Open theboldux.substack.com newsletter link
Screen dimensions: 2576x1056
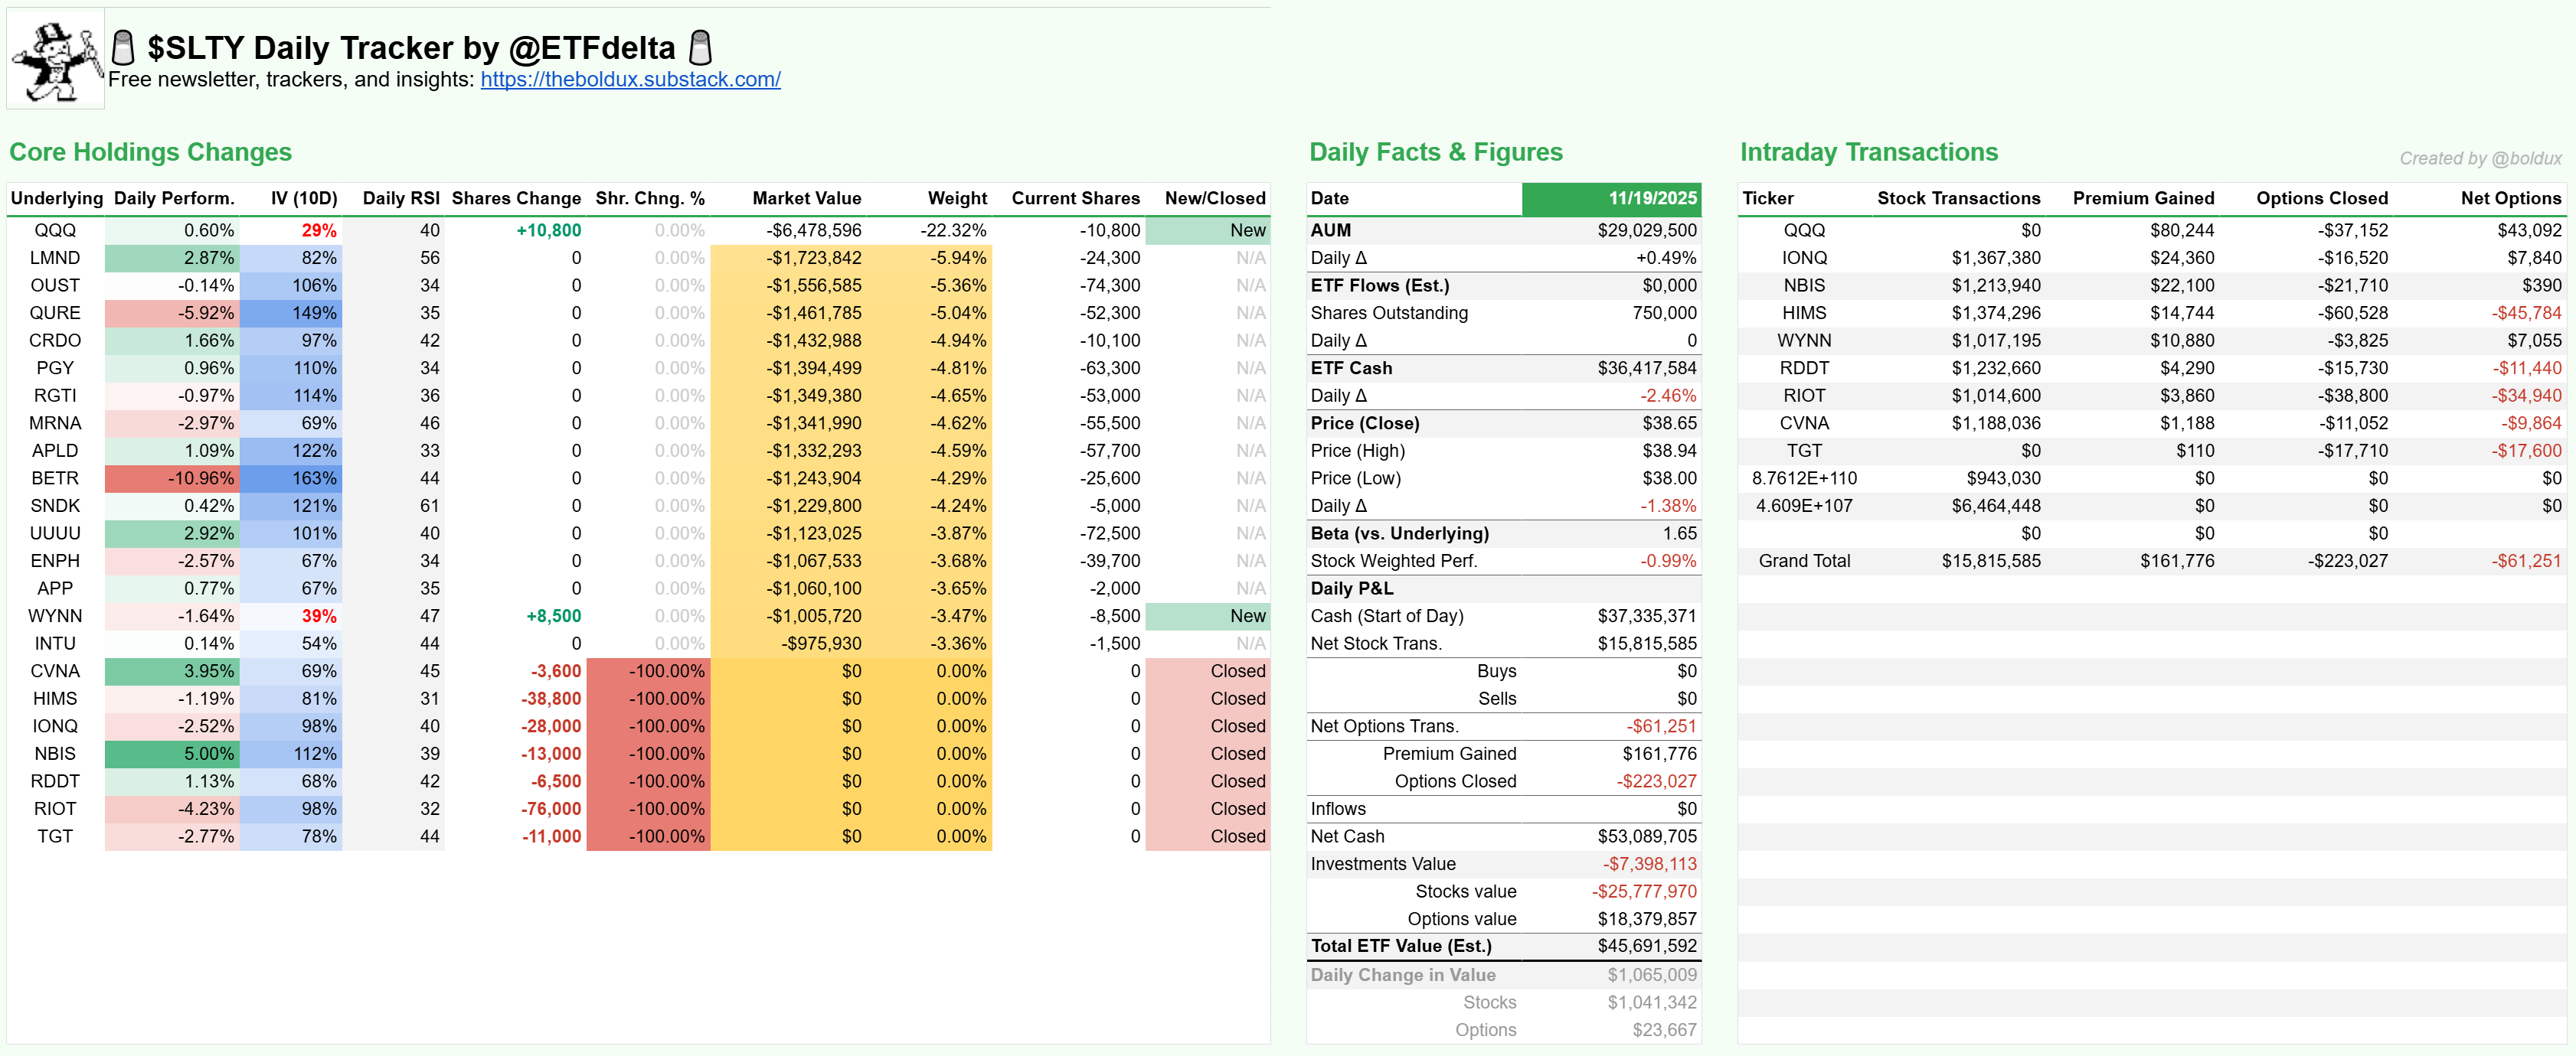click(630, 80)
